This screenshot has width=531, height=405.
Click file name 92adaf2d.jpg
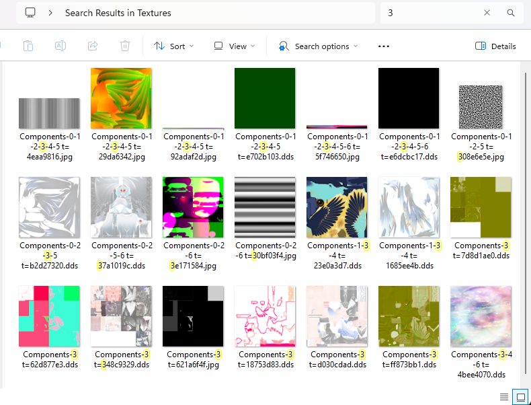click(x=194, y=157)
